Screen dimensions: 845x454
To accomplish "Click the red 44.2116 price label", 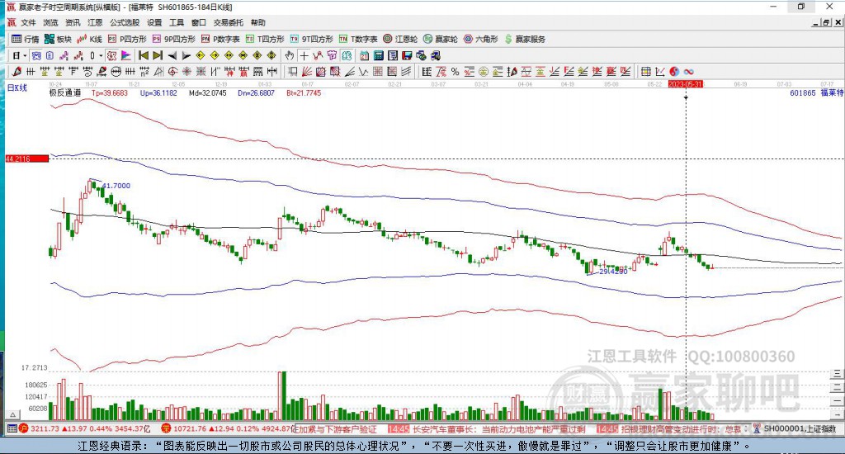I will pos(27,158).
